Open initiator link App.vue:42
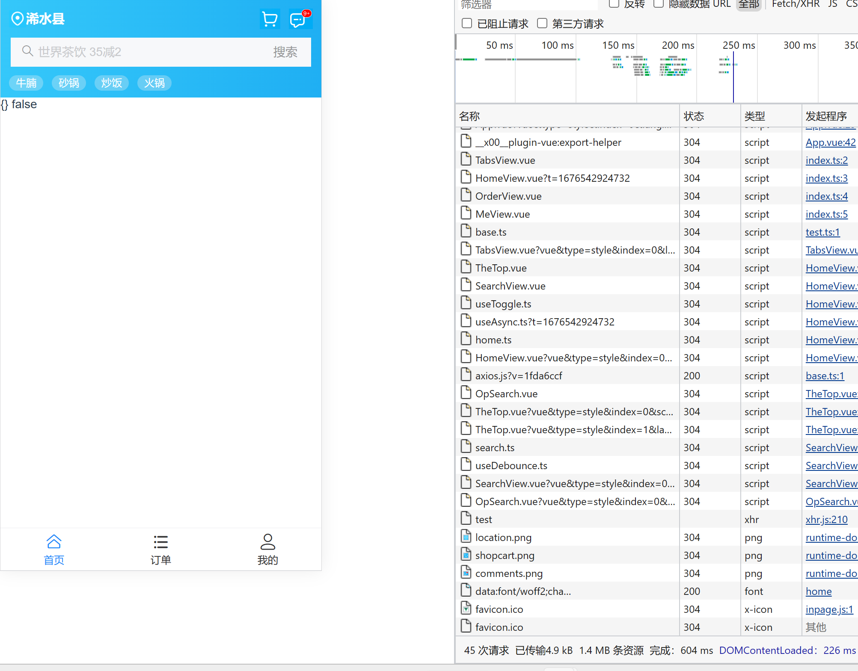Viewport: 858px width, 671px height. (x=831, y=142)
